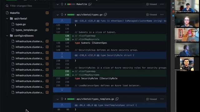This screenshot has width=200, height=112.
Task: Collapse the types_template.go diff section
Action: pos(57,99)
